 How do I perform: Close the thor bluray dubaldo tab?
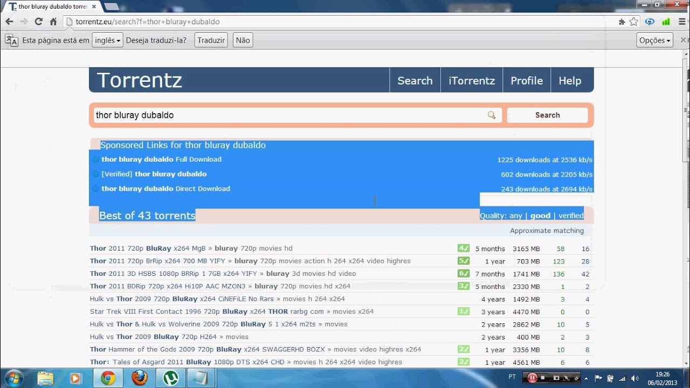(93, 6)
